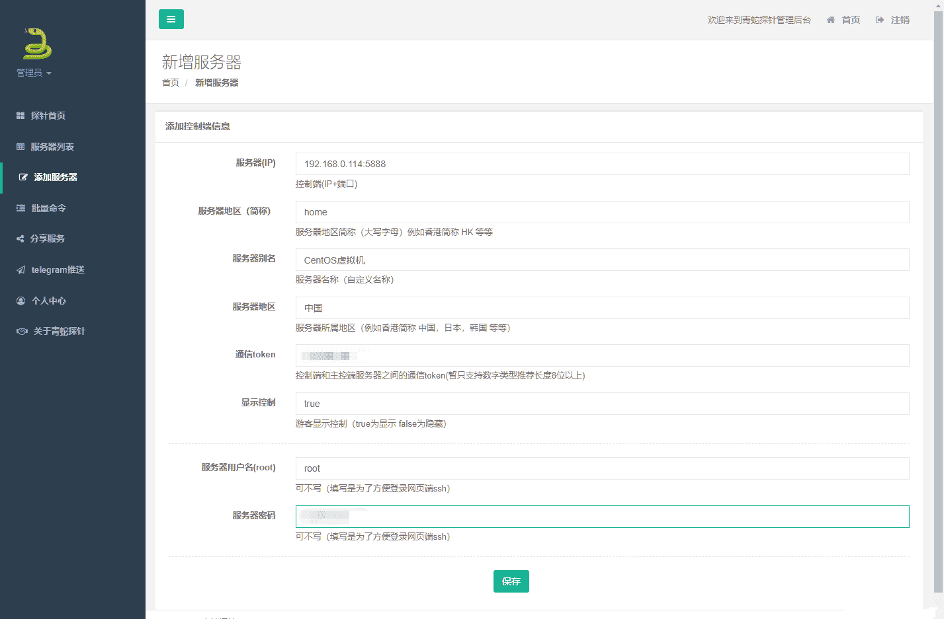Expand the 管理员 user dropdown

(34, 73)
